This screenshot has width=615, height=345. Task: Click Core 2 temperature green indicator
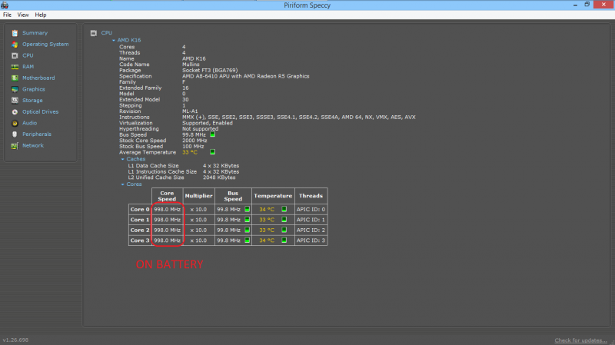(x=284, y=230)
